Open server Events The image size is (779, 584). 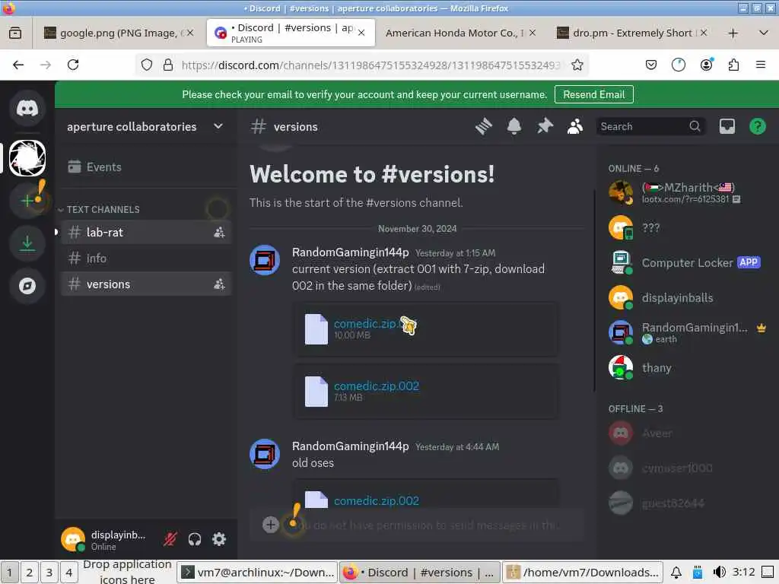point(146,167)
